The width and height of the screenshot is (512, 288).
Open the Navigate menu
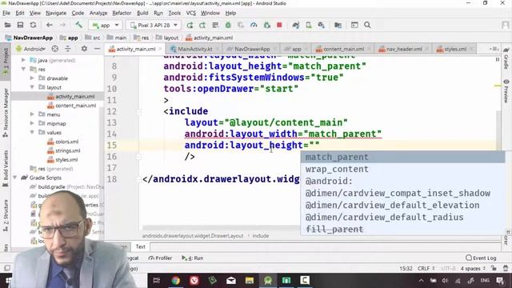tap(56, 13)
